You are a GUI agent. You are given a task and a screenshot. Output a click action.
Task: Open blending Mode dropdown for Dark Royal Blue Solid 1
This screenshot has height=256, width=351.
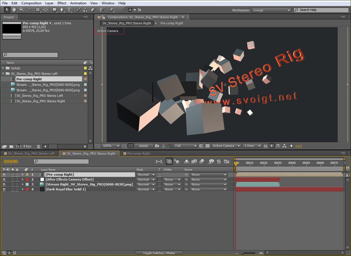pyautogui.click(x=146, y=189)
